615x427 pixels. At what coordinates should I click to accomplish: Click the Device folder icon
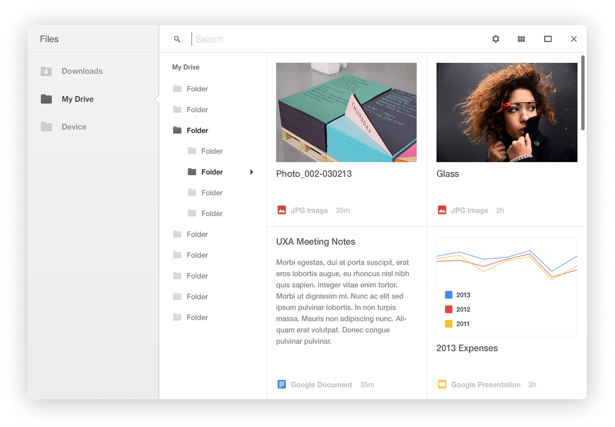coord(46,127)
